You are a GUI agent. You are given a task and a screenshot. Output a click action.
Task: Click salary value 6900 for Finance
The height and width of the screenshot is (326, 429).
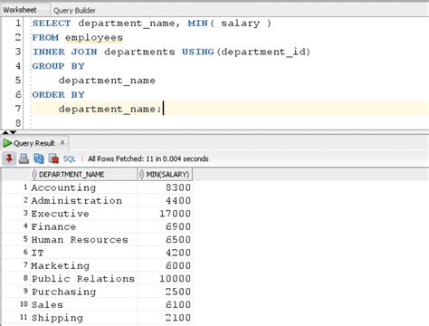pos(165,226)
